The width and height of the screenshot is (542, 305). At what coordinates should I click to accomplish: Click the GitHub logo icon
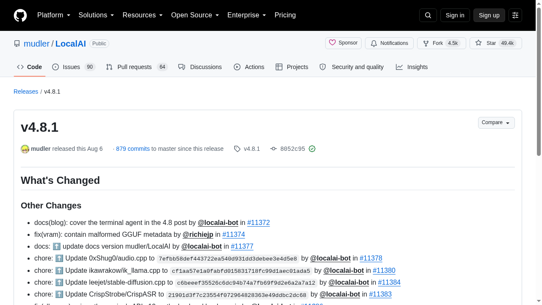20,15
